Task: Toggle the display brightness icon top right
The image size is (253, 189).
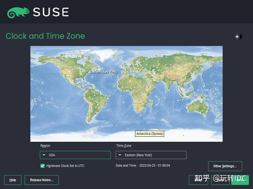Action: point(238,37)
